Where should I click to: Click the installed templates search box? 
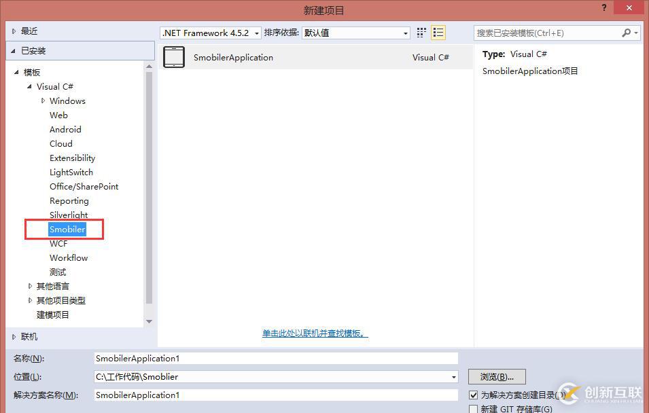pyautogui.click(x=547, y=33)
